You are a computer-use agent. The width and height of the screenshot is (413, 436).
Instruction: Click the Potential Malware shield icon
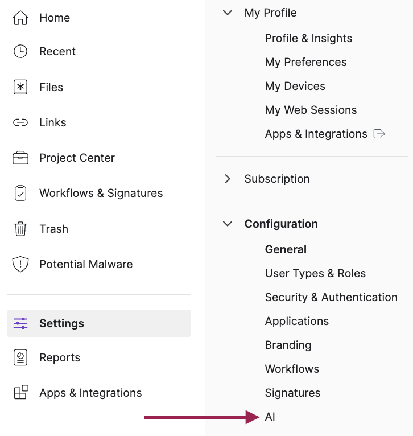tap(20, 264)
